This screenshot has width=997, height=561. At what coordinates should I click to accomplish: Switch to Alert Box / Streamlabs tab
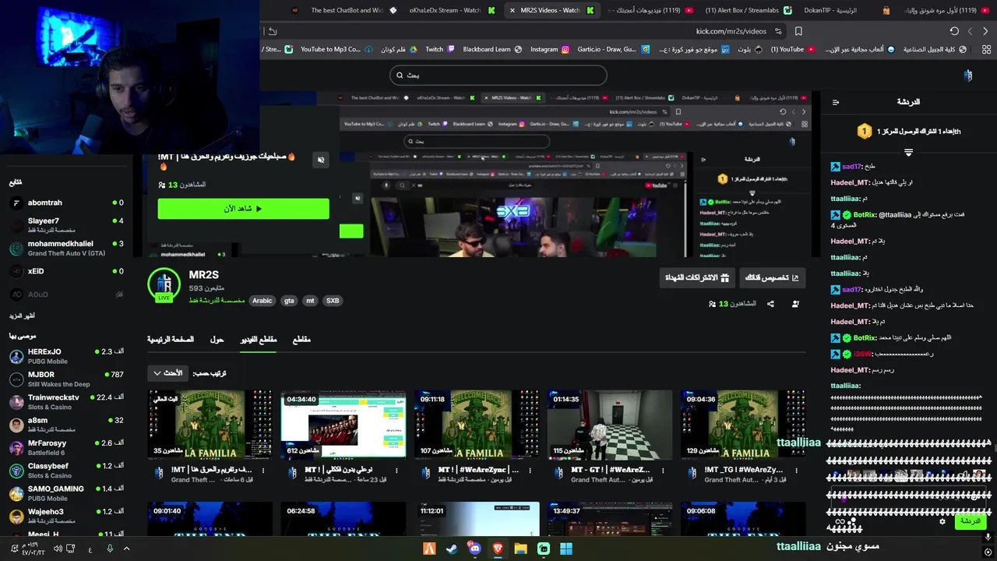pyautogui.click(x=748, y=10)
